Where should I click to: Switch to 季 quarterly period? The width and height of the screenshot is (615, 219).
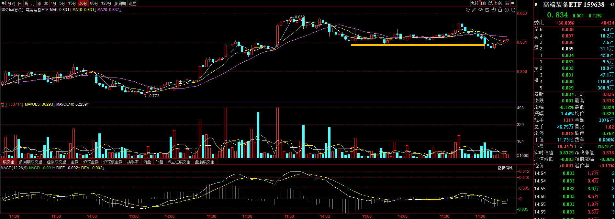click(x=39, y=3)
